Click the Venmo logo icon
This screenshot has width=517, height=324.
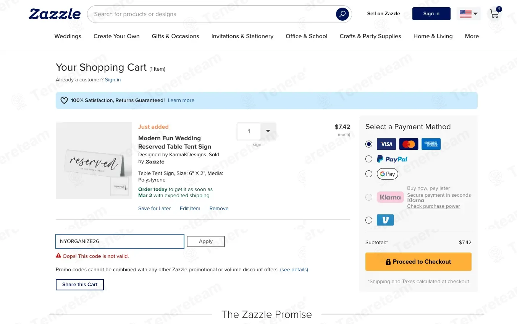(x=385, y=220)
